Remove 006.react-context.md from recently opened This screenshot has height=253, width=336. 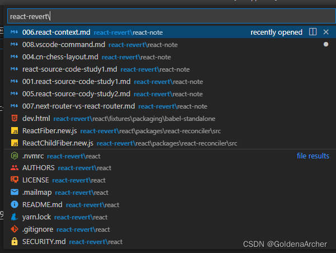click(x=326, y=32)
